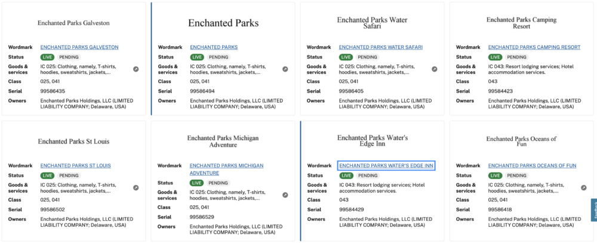
Task: Click PENDING badge on Camping Resort card
Action: point(516,57)
